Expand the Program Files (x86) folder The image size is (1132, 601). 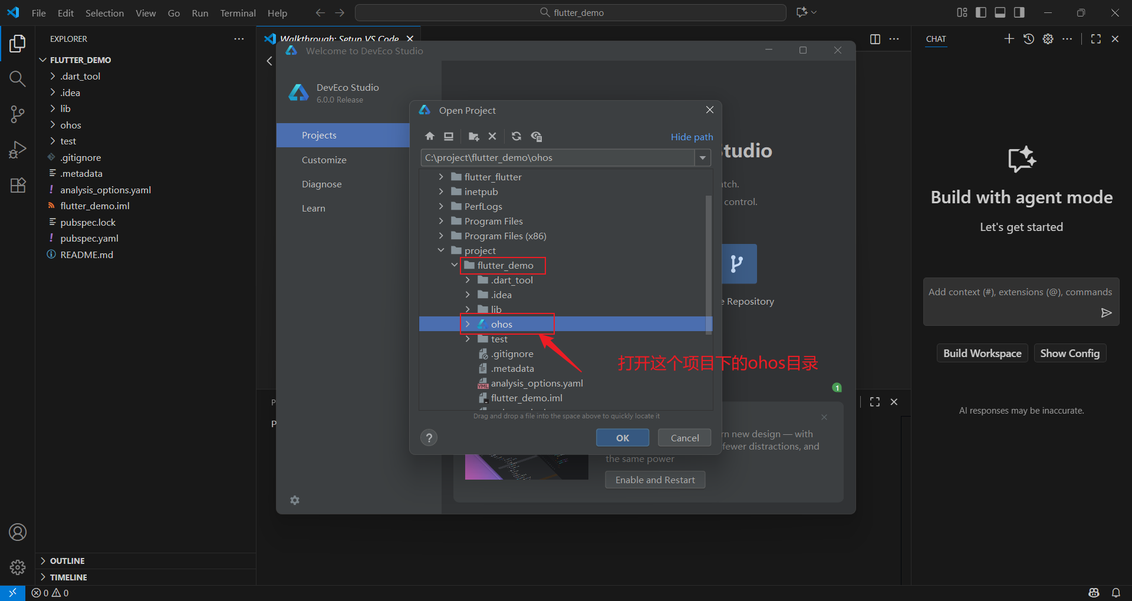[441, 236]
